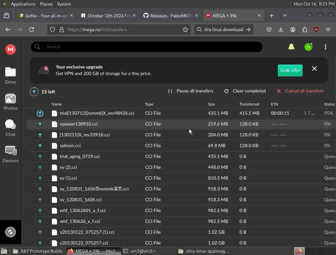Image resolution: width=336 pixels, height=255 pixels.
Task: Open the MEGA three-dot more menu
Action: click(325, 47)
